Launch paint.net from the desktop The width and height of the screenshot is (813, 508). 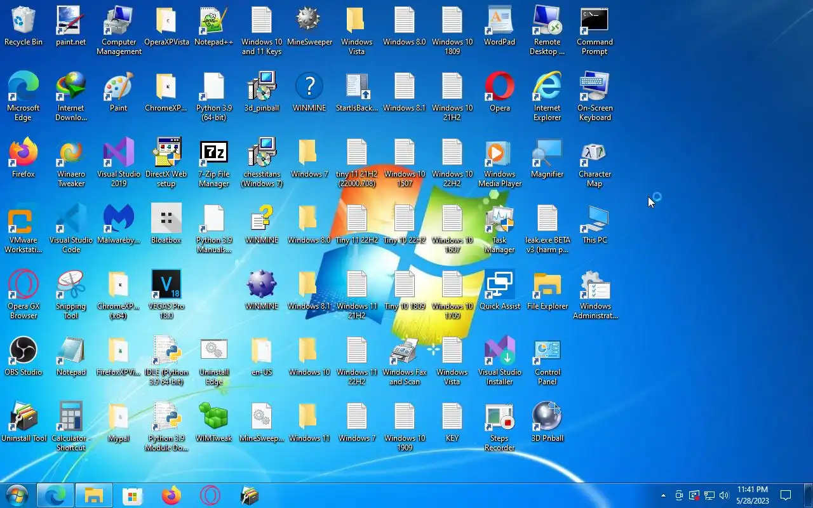[x=71, y=27]
